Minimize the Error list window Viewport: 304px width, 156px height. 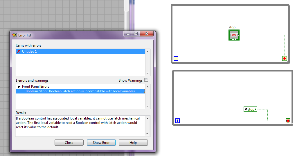[128, 34]
